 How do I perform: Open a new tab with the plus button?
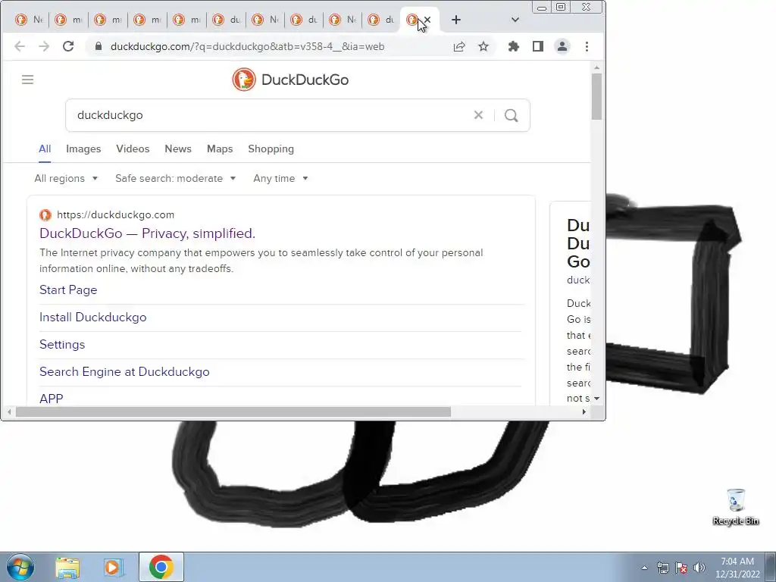[456, 20]
